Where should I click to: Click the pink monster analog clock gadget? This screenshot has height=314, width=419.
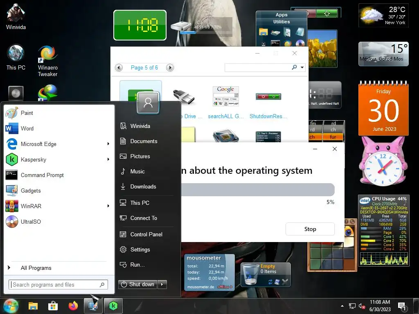click(383, 162)
